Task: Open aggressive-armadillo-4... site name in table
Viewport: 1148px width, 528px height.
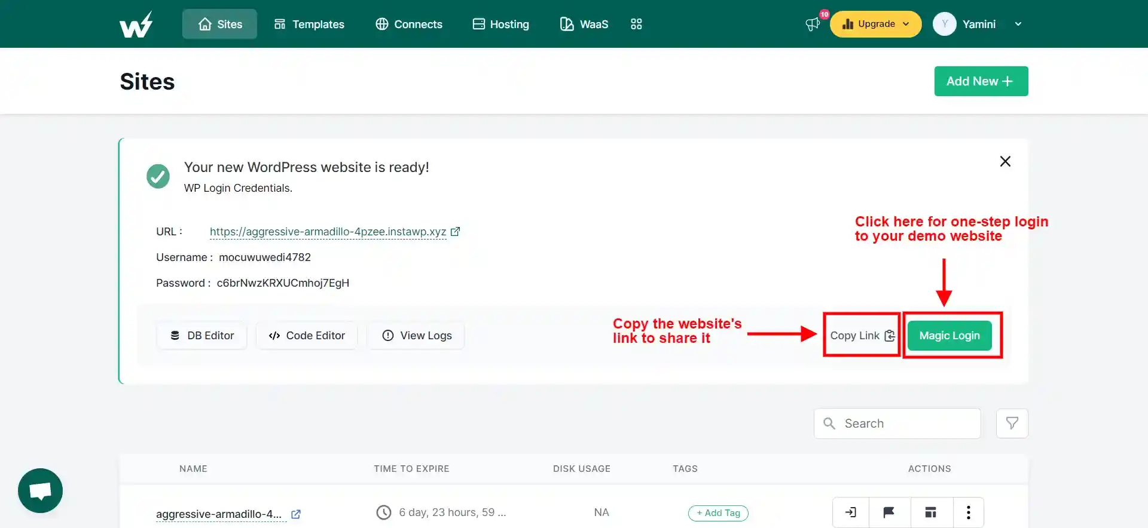Action: (219, 514)
